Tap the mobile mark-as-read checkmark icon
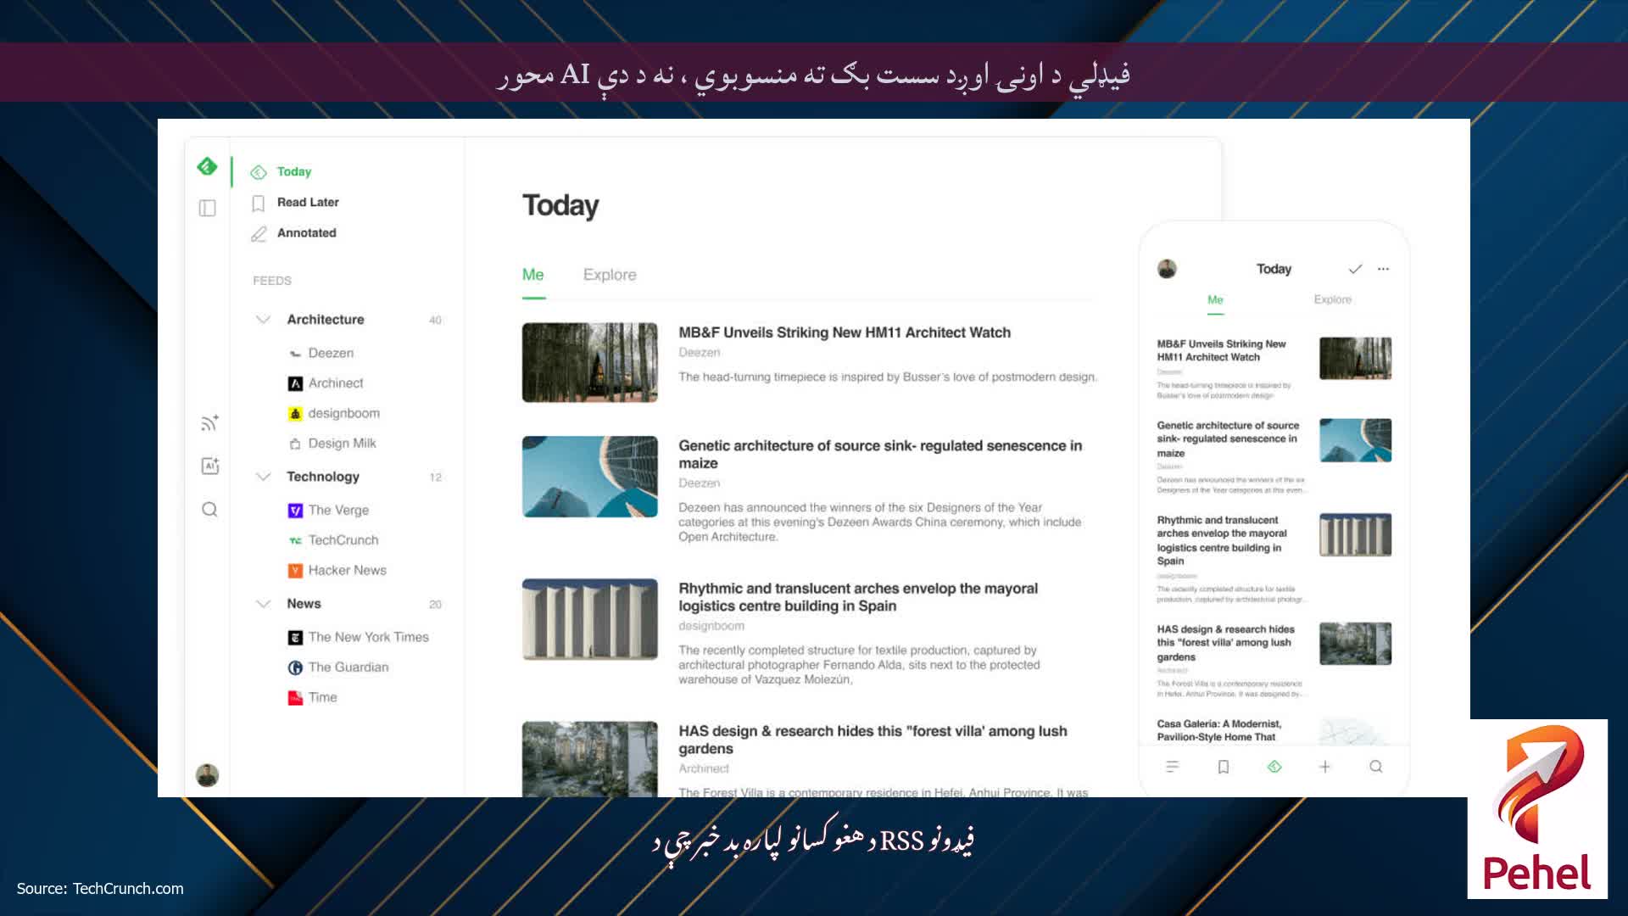The height and width of the screenshot is (916, 1628). (1355, 269)
